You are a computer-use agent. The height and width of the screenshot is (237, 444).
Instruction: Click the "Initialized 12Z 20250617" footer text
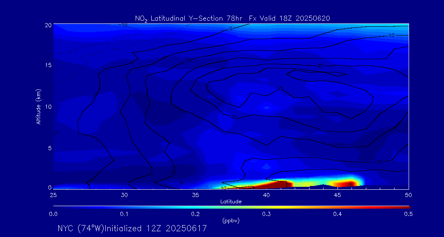[155, 228]
